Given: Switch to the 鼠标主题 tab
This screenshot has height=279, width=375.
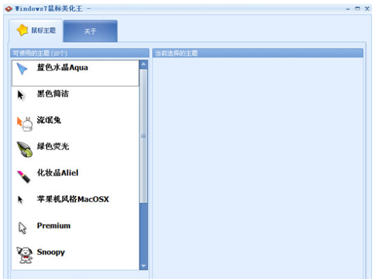Looking at the screenshot, I should coord(36,31).
